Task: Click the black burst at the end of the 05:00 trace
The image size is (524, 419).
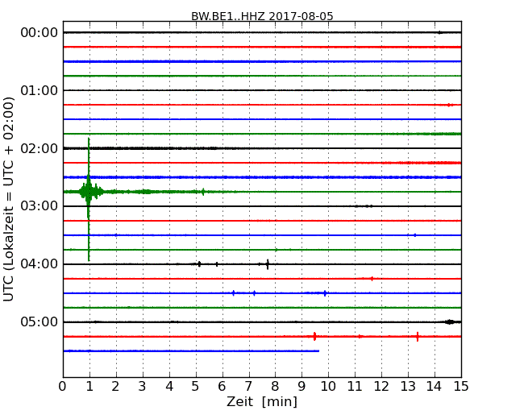Action: 450,322
